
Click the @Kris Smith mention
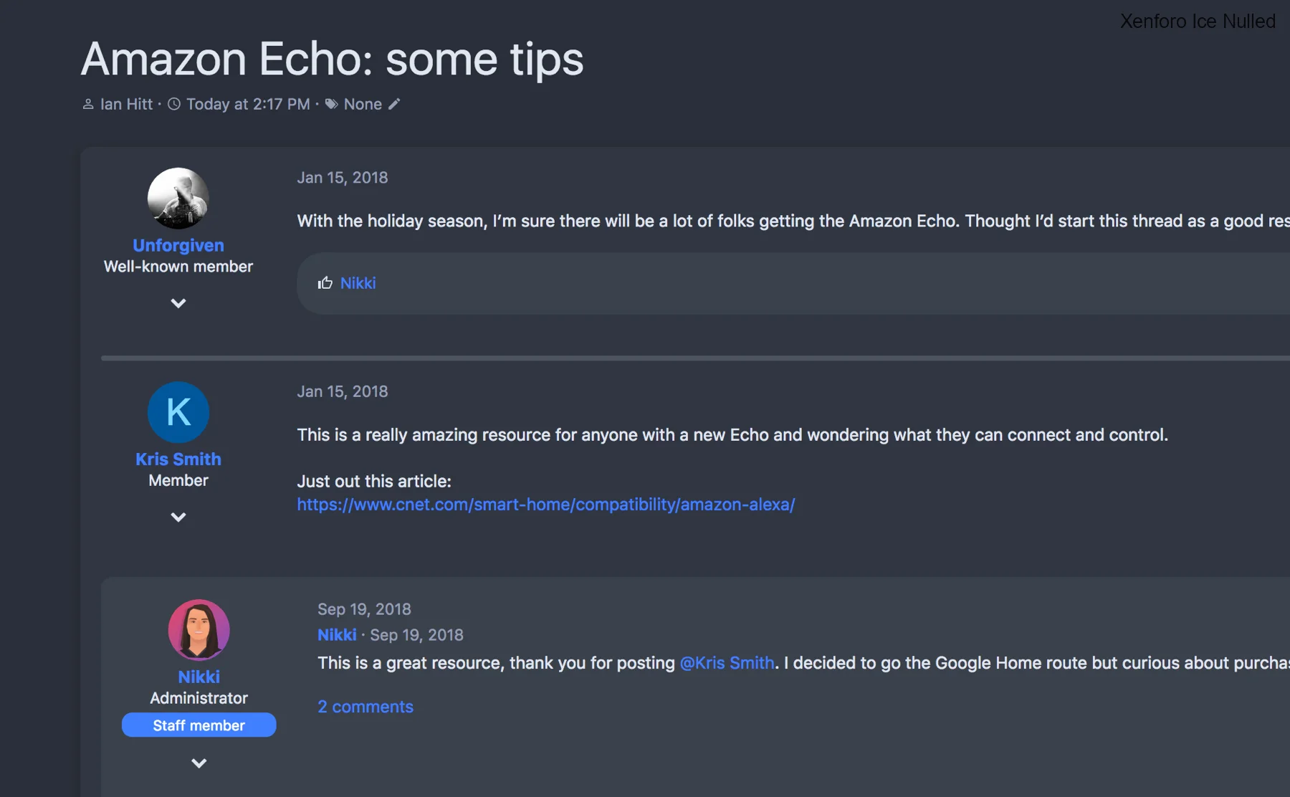(727, 663)
